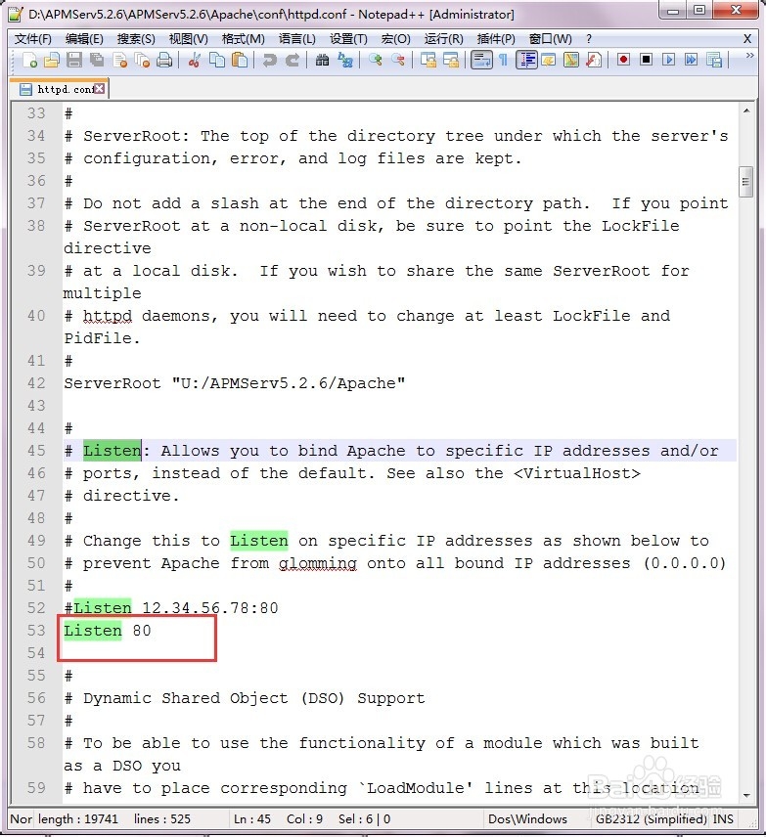Open the 文件(F) menu
Screen dimensions: 766x837
(x=32, y=38)
